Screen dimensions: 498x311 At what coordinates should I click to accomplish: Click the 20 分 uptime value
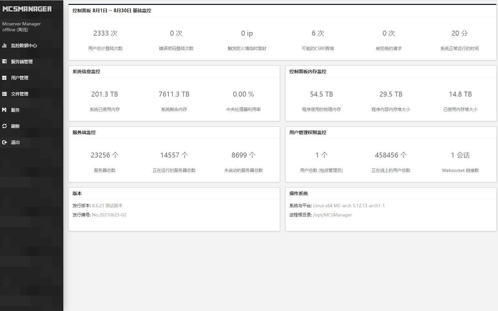(459, 33)
